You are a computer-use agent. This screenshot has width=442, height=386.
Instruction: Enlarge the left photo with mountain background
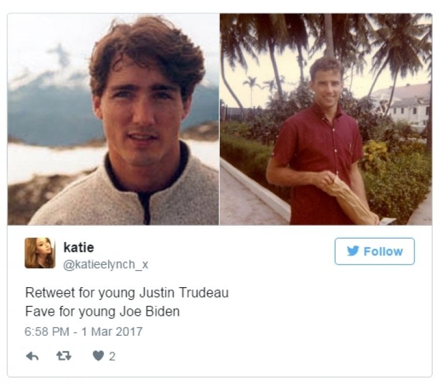(x=113, y=119)
